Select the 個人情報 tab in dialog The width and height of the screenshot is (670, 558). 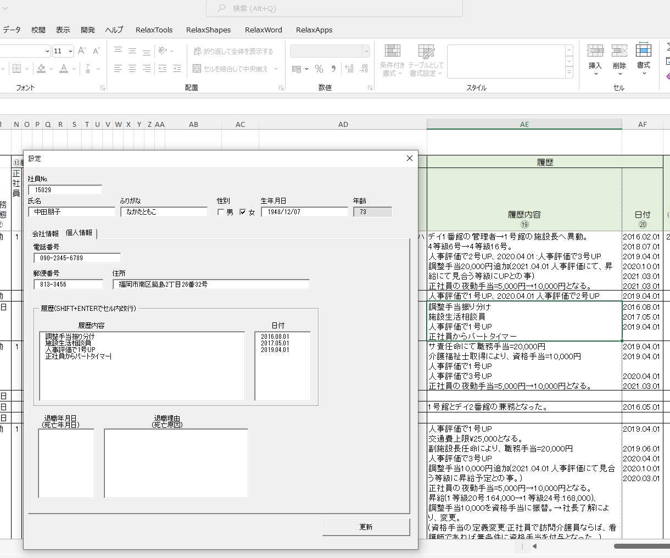pyautogui.click(x=79, y=233)
